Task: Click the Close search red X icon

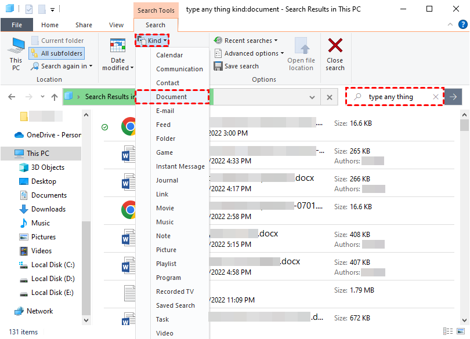Action: pos(335,46)
